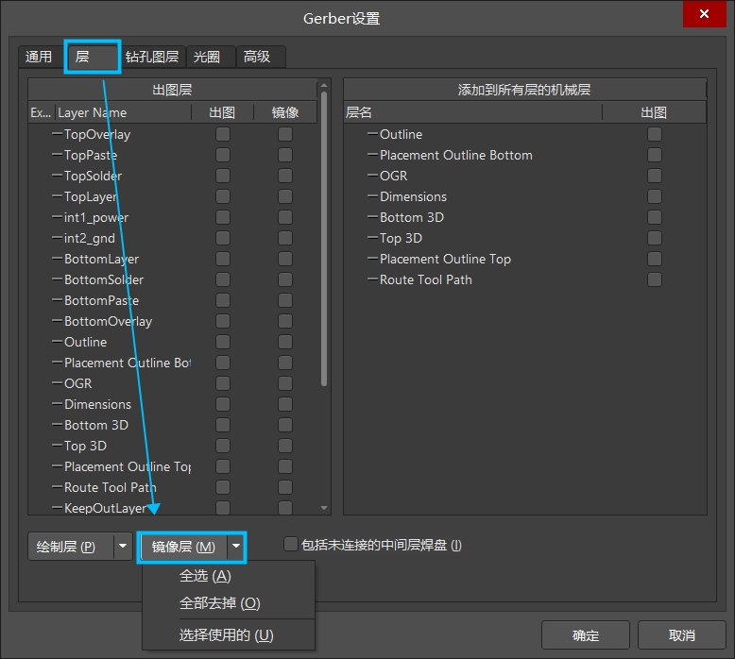The width and height of the screenshot is (735, 659).
Task: Toggle 包括未连接的中间层焊盘 checkbox
Action: click(x=291, y=544)
